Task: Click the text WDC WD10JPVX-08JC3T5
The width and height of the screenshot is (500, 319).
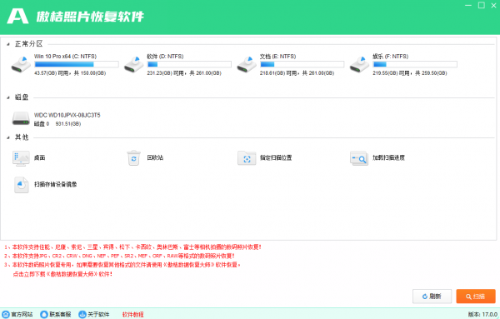Action: point(67,115)
